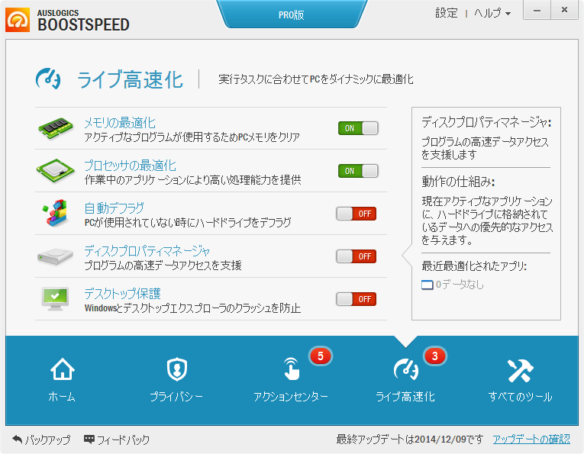584x454 pixels.
Task: Click the memory chip icon for メモリの最適化
Action: click(56, 128)
